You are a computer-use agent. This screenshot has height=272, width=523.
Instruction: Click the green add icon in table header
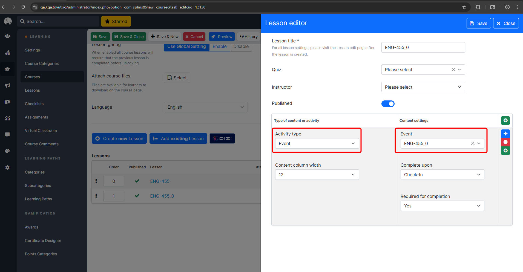(x=505, y=120)
